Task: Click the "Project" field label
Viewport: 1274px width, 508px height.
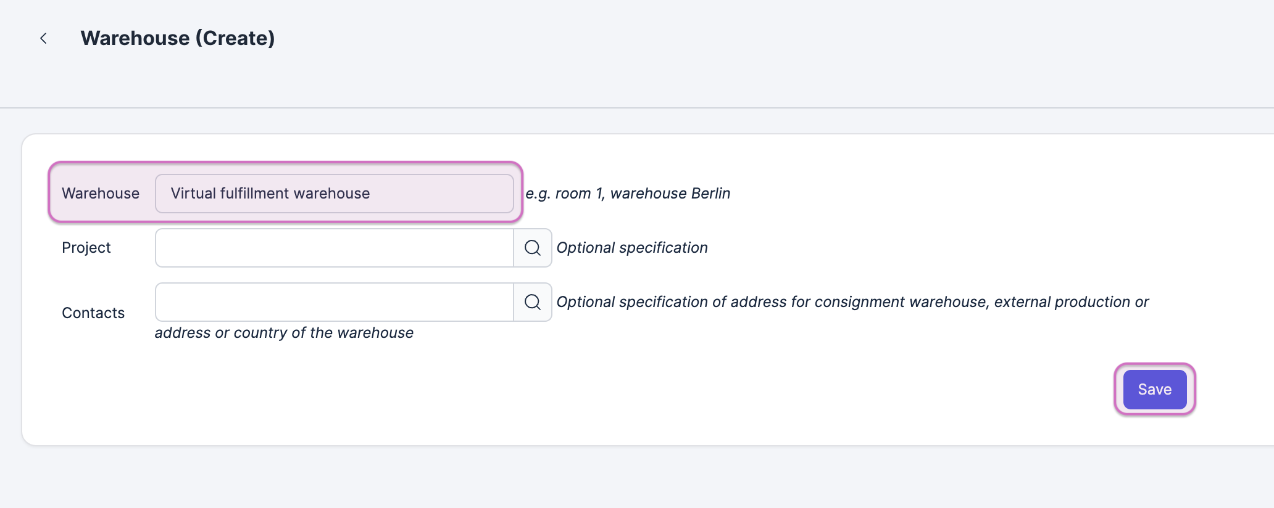Action: pos(86,248)
